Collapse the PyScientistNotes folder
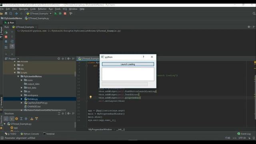The width and height of the screenshot is (256, 144). pyautogui.click(x=18, y=76)
